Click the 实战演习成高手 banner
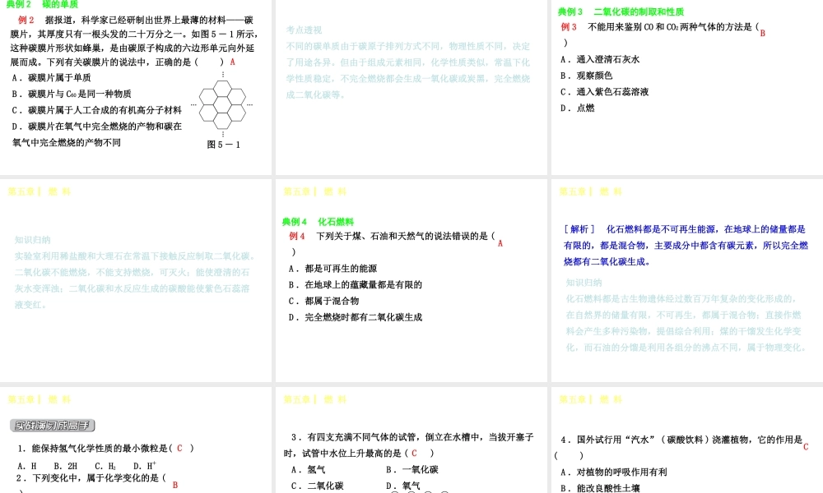This screenshot has height=493, width=823. 53,426
